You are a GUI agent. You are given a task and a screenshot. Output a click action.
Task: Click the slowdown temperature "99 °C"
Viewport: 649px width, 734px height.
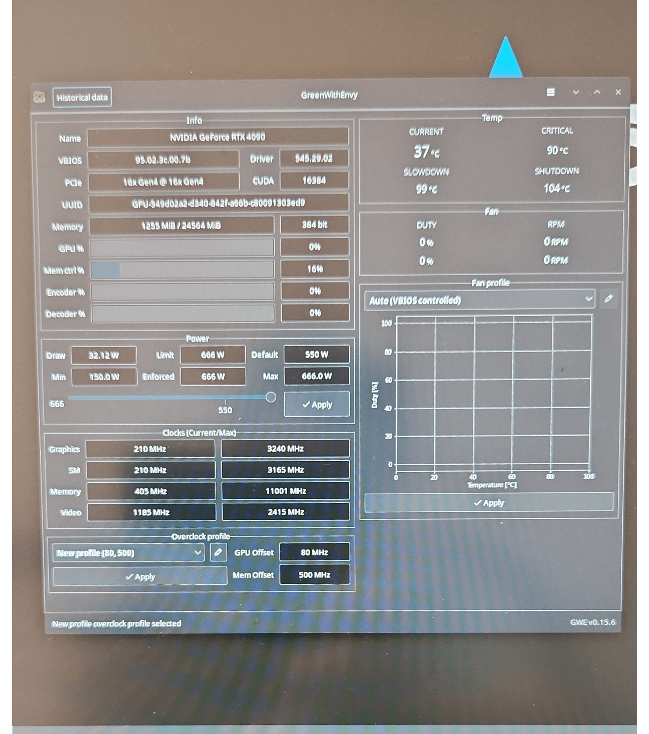426,189
